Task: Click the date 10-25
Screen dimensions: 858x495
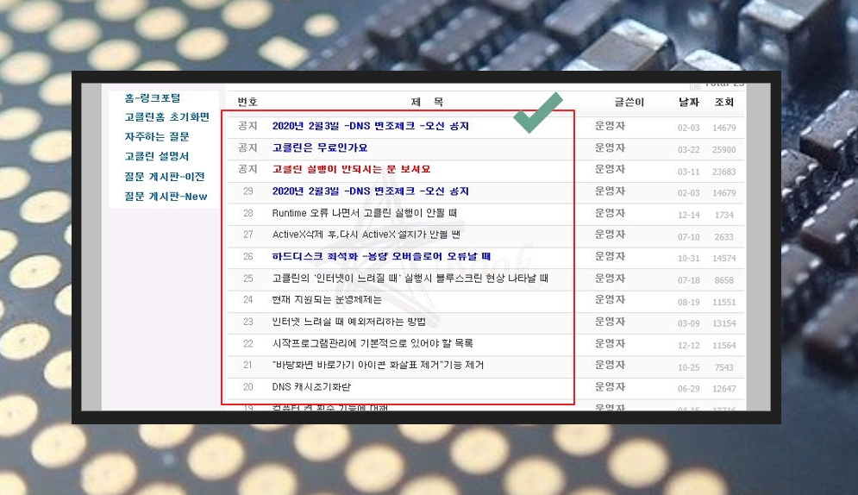Action: click(688, 367)
